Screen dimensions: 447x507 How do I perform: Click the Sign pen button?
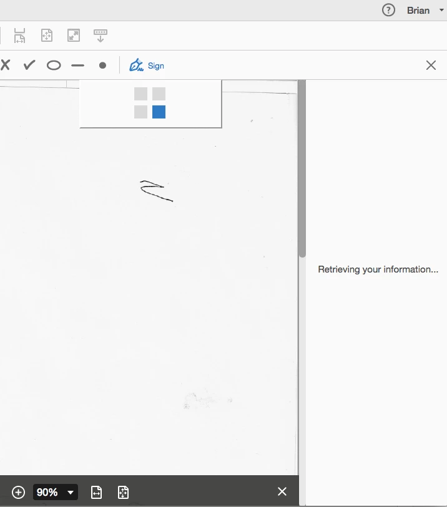(x=147, y=65)
